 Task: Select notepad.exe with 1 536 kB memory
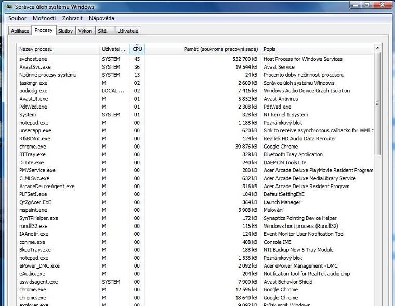[x=195, y=258]
